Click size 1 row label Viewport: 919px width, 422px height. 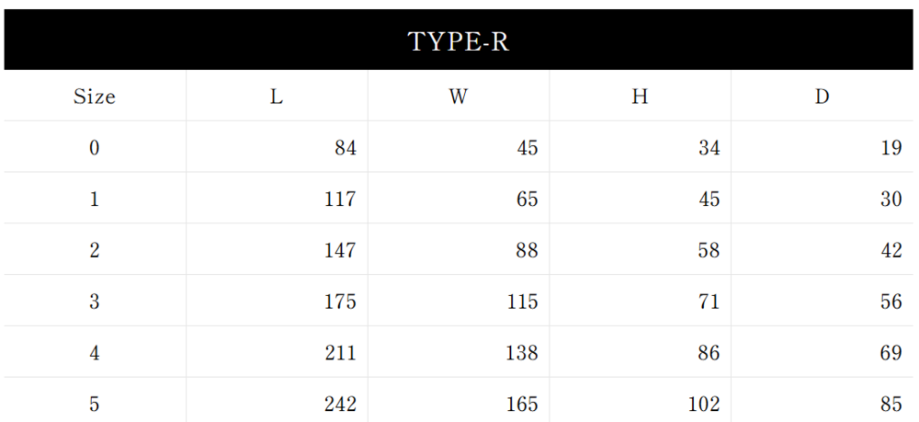(95, 199)
